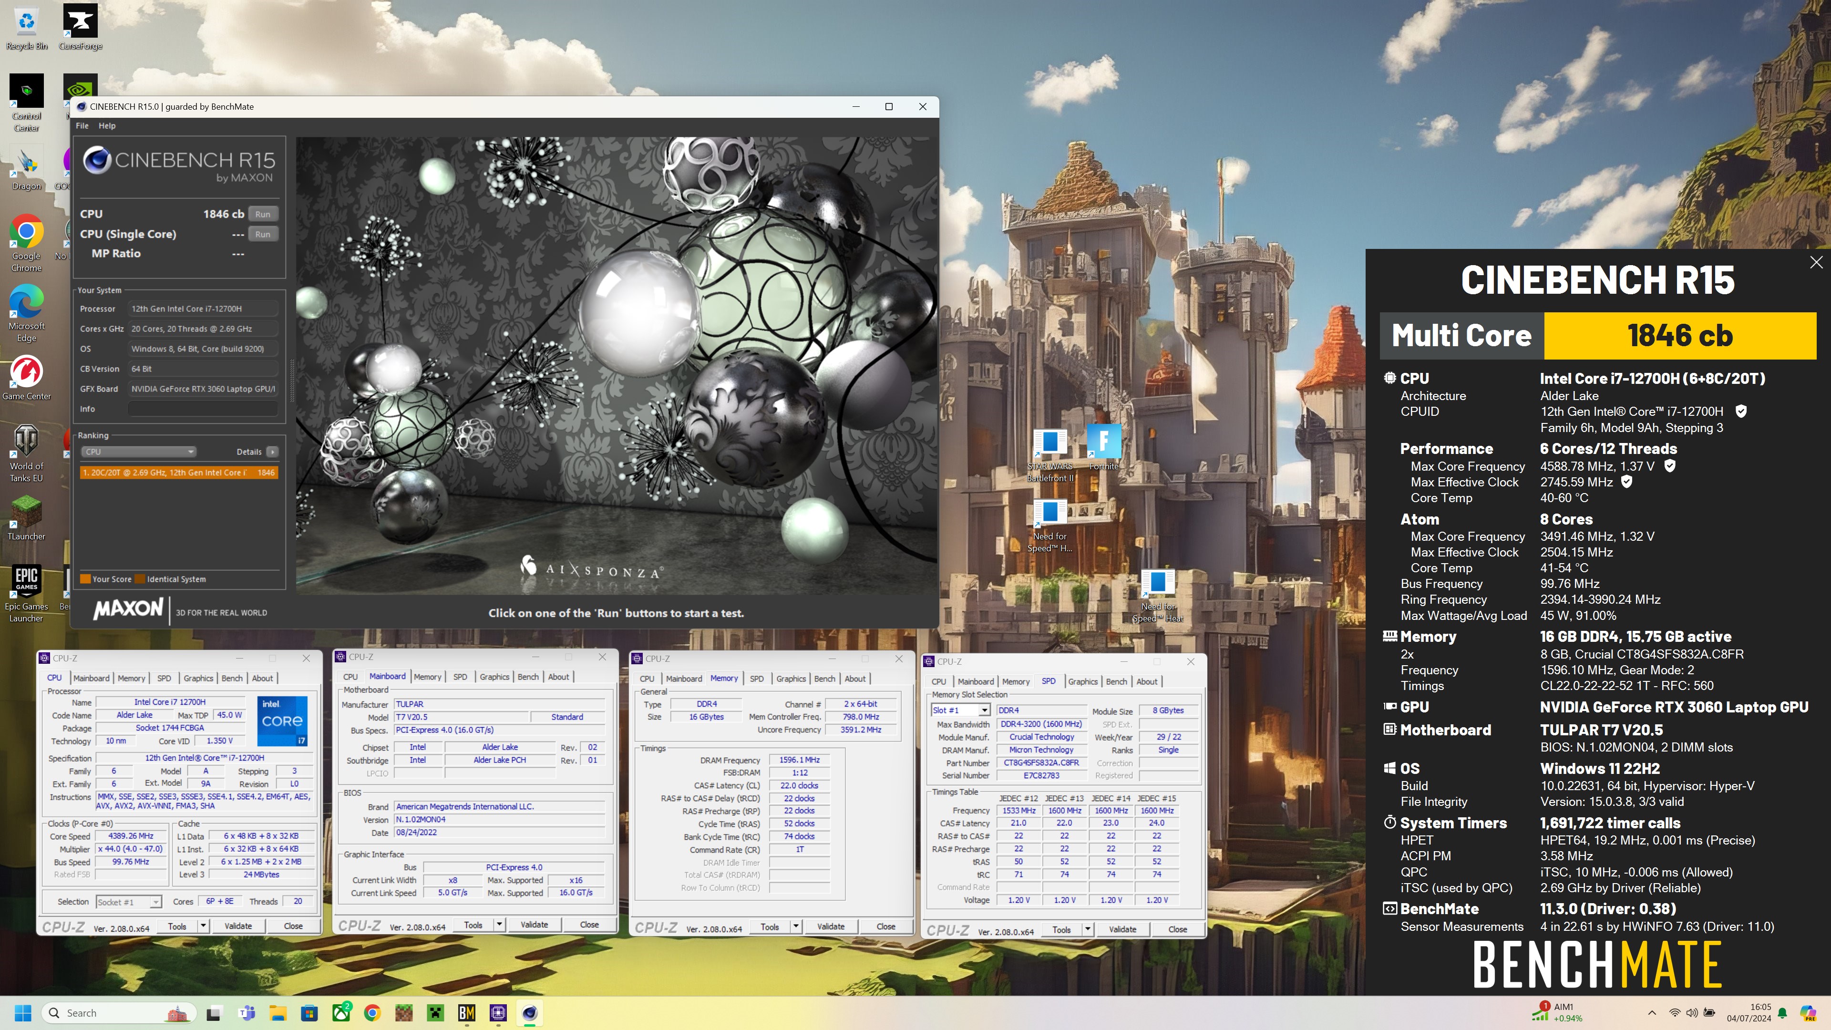Viewport: 1831px width, 1030px height.
Task: Select ranking entry 20C/20T scoring 1846
Action: pyautogui.click(x=179, y=472)
